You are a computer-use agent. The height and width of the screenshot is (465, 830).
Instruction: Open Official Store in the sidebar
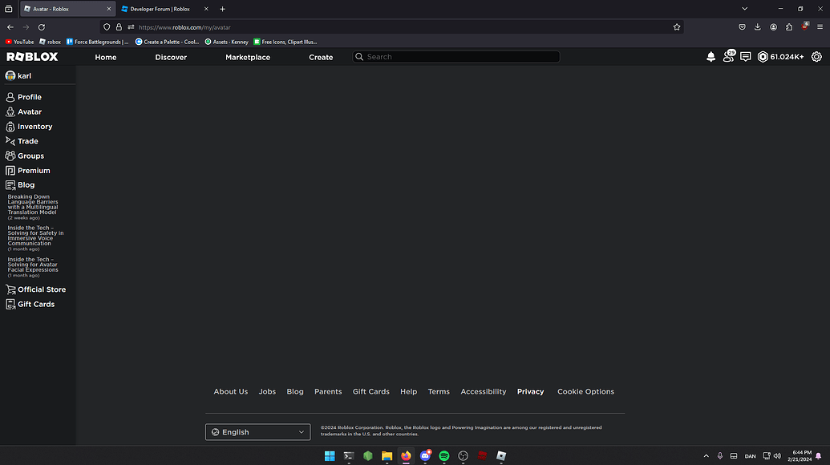(36, 289)
